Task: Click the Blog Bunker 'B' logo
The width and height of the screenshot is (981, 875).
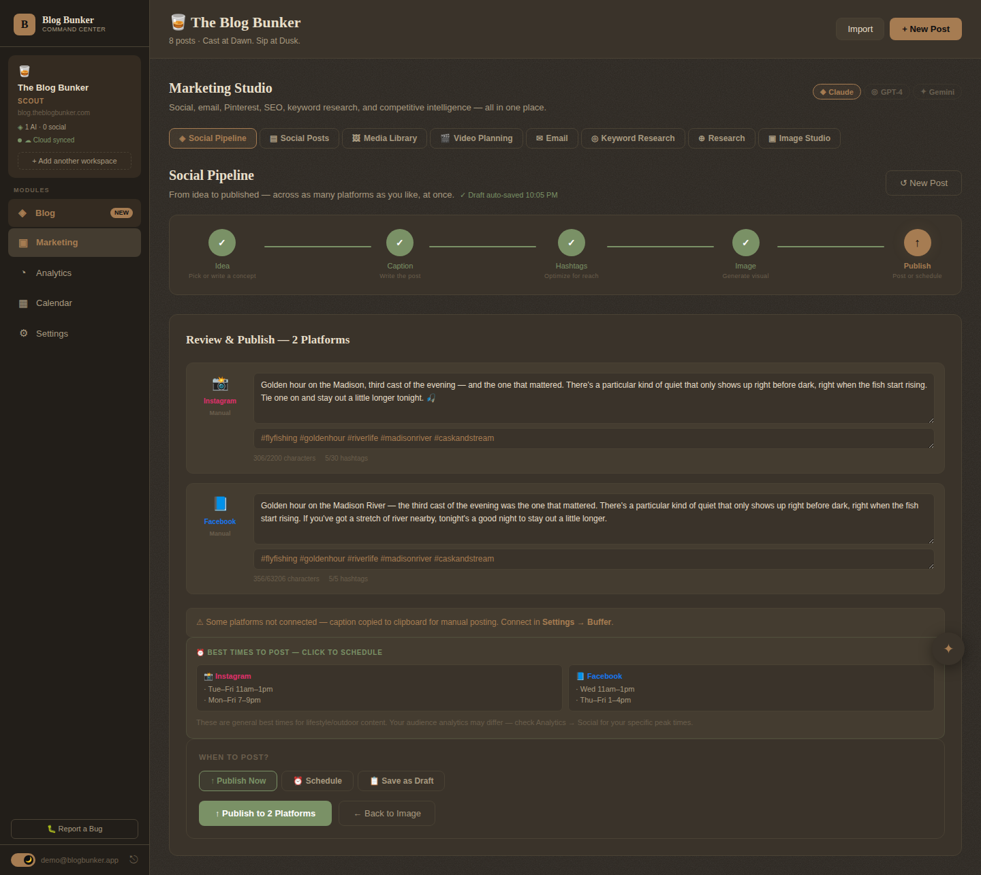Action: (25, 25)
